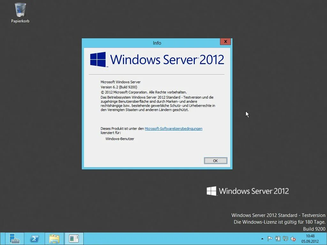Open File Explorer from the taskbar
The image size is (327, 245).
(54, 239)
